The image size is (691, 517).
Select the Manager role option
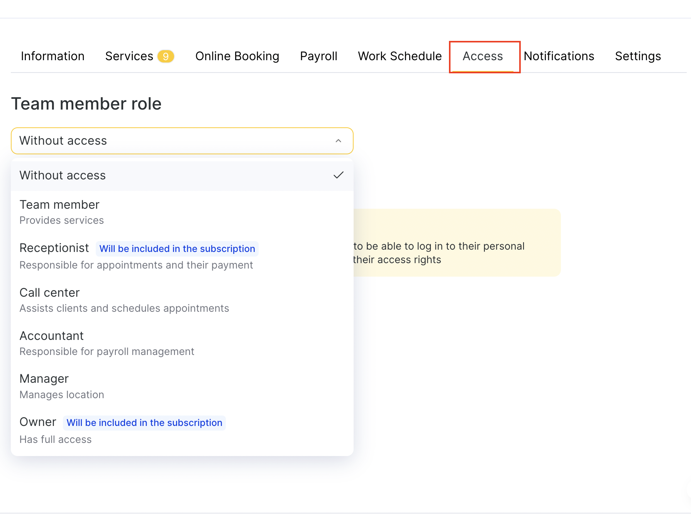coord(44,386)
